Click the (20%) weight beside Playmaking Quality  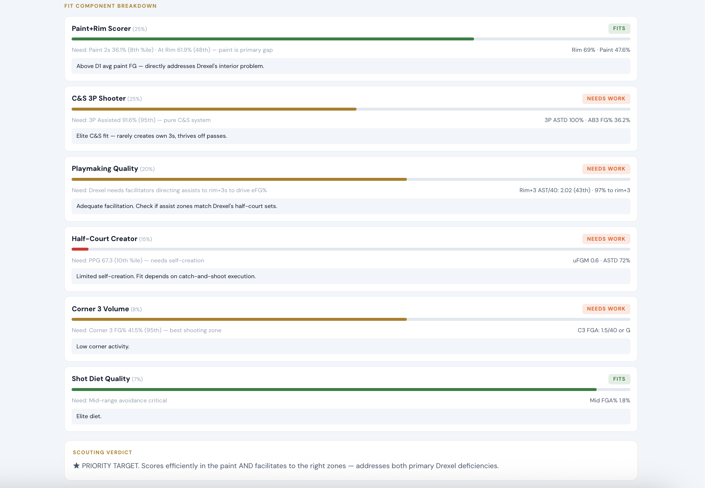pyautogui.click(x=147, y=169)
